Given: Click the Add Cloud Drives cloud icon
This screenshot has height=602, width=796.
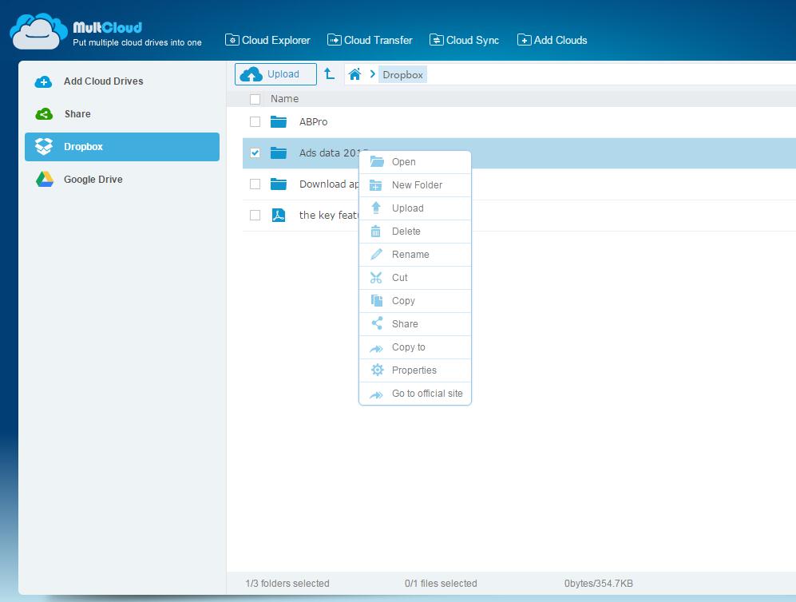Looking at the screenshot, I should coord(44,81).
